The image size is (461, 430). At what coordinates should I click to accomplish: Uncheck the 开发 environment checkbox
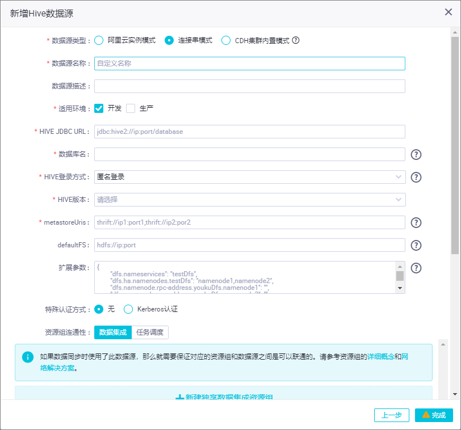point(99,108)
